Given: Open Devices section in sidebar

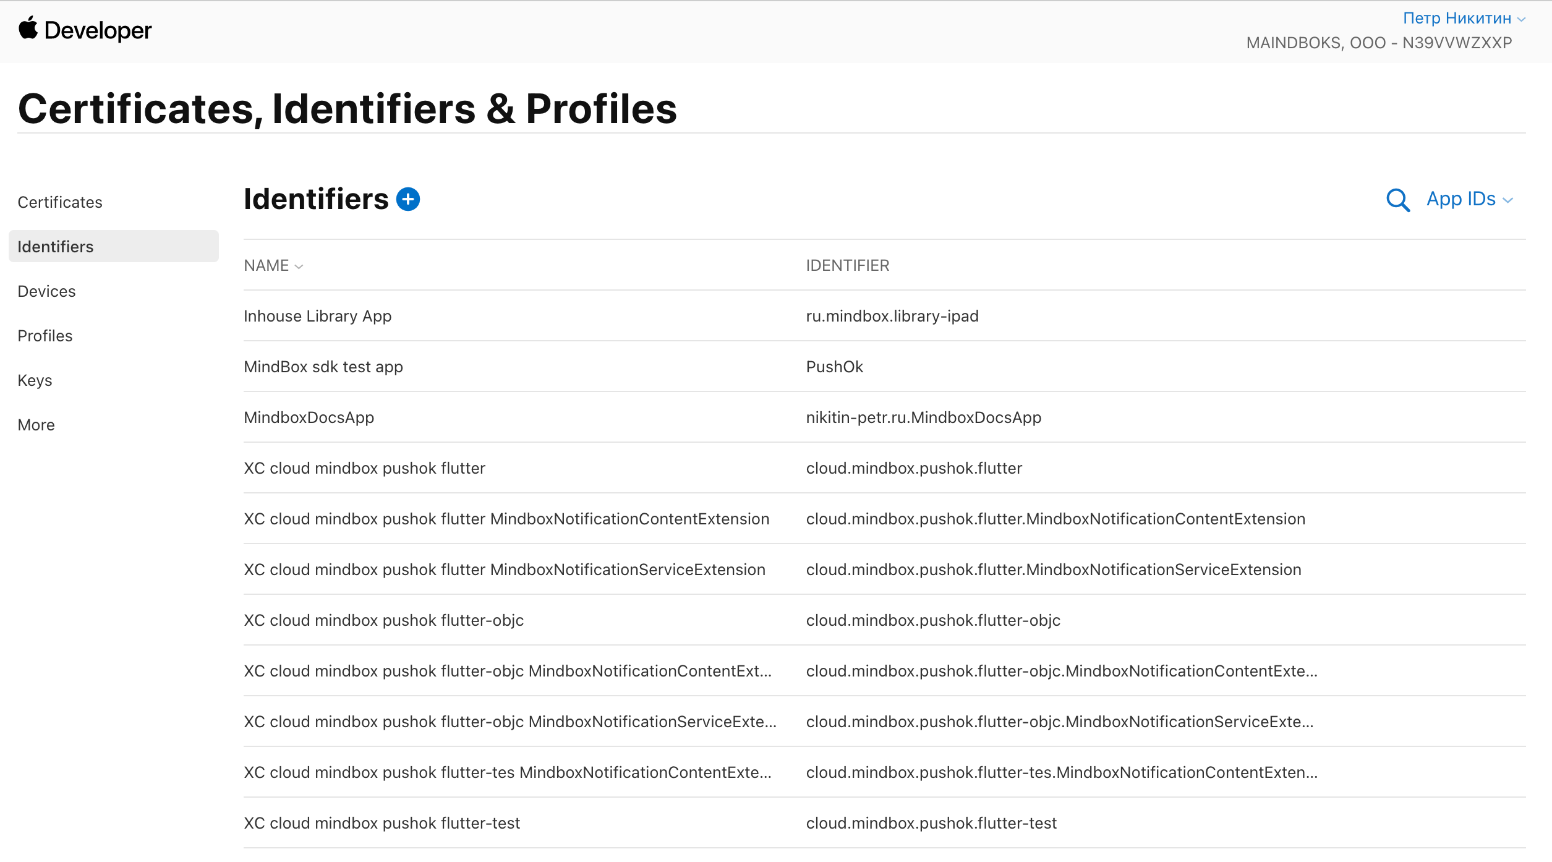Looking at the screenshot, I should [x=46, y=291].
